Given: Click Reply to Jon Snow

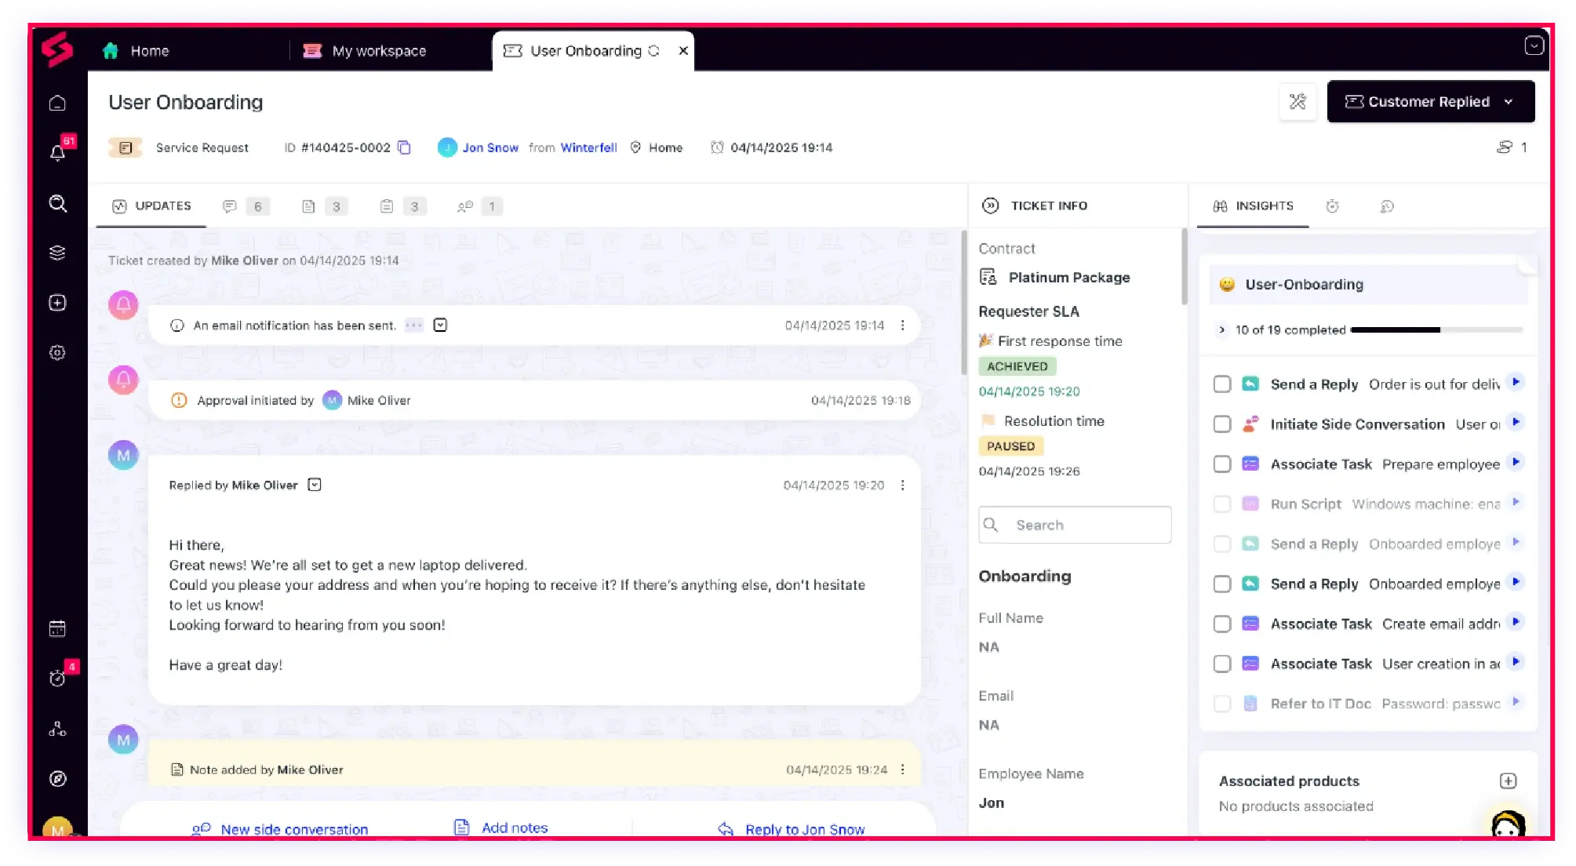Looking at the screenshot, I should [x=805, y=828].
